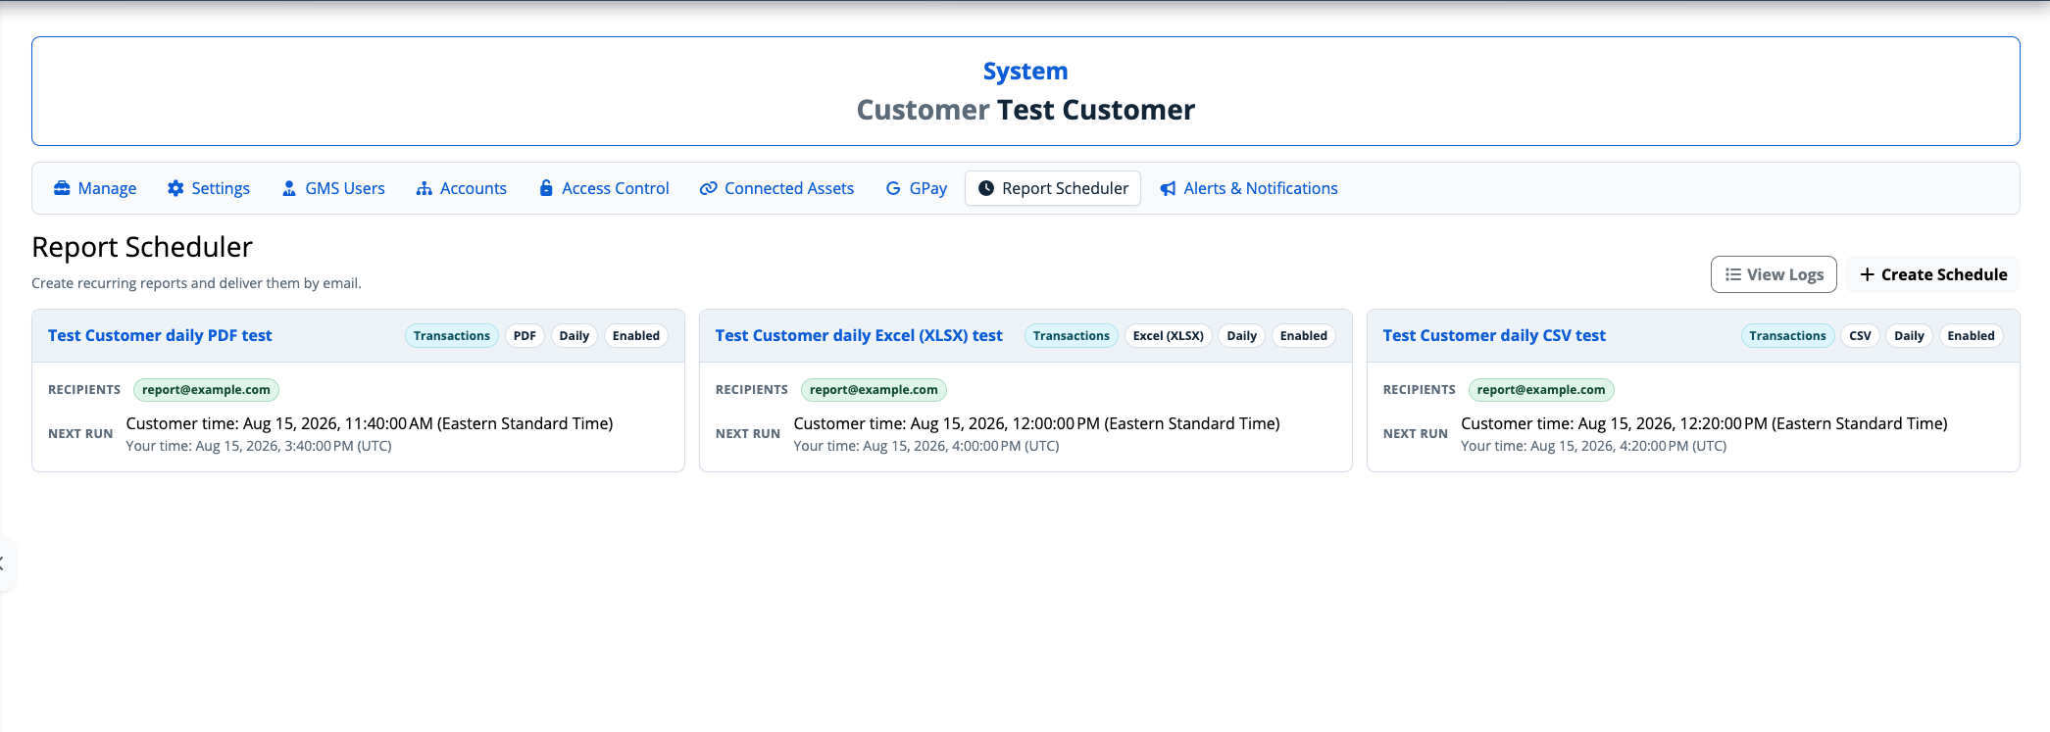Click the Create Schedule button

click(x=1933, y=274)
